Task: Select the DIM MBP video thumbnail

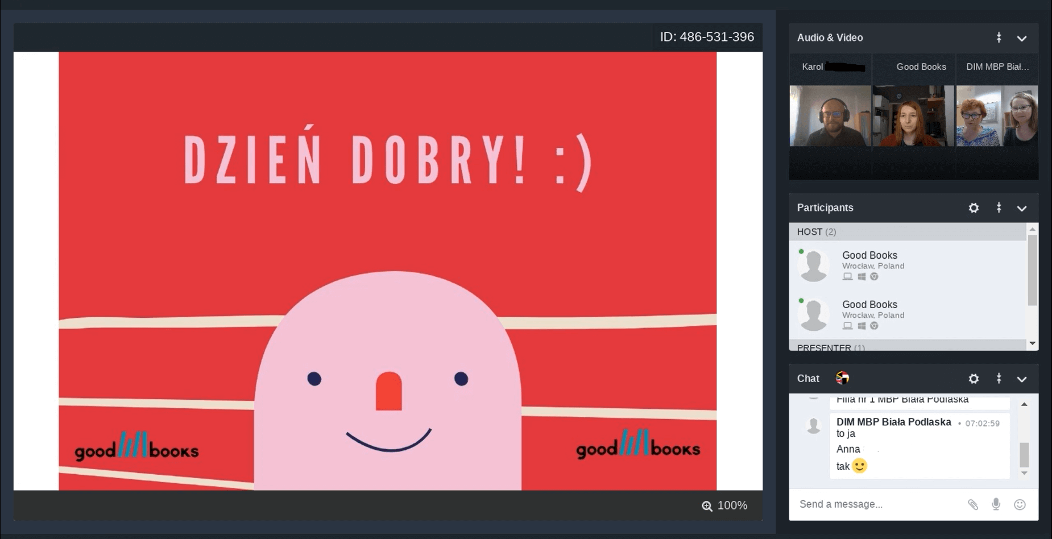Action: 997,116
